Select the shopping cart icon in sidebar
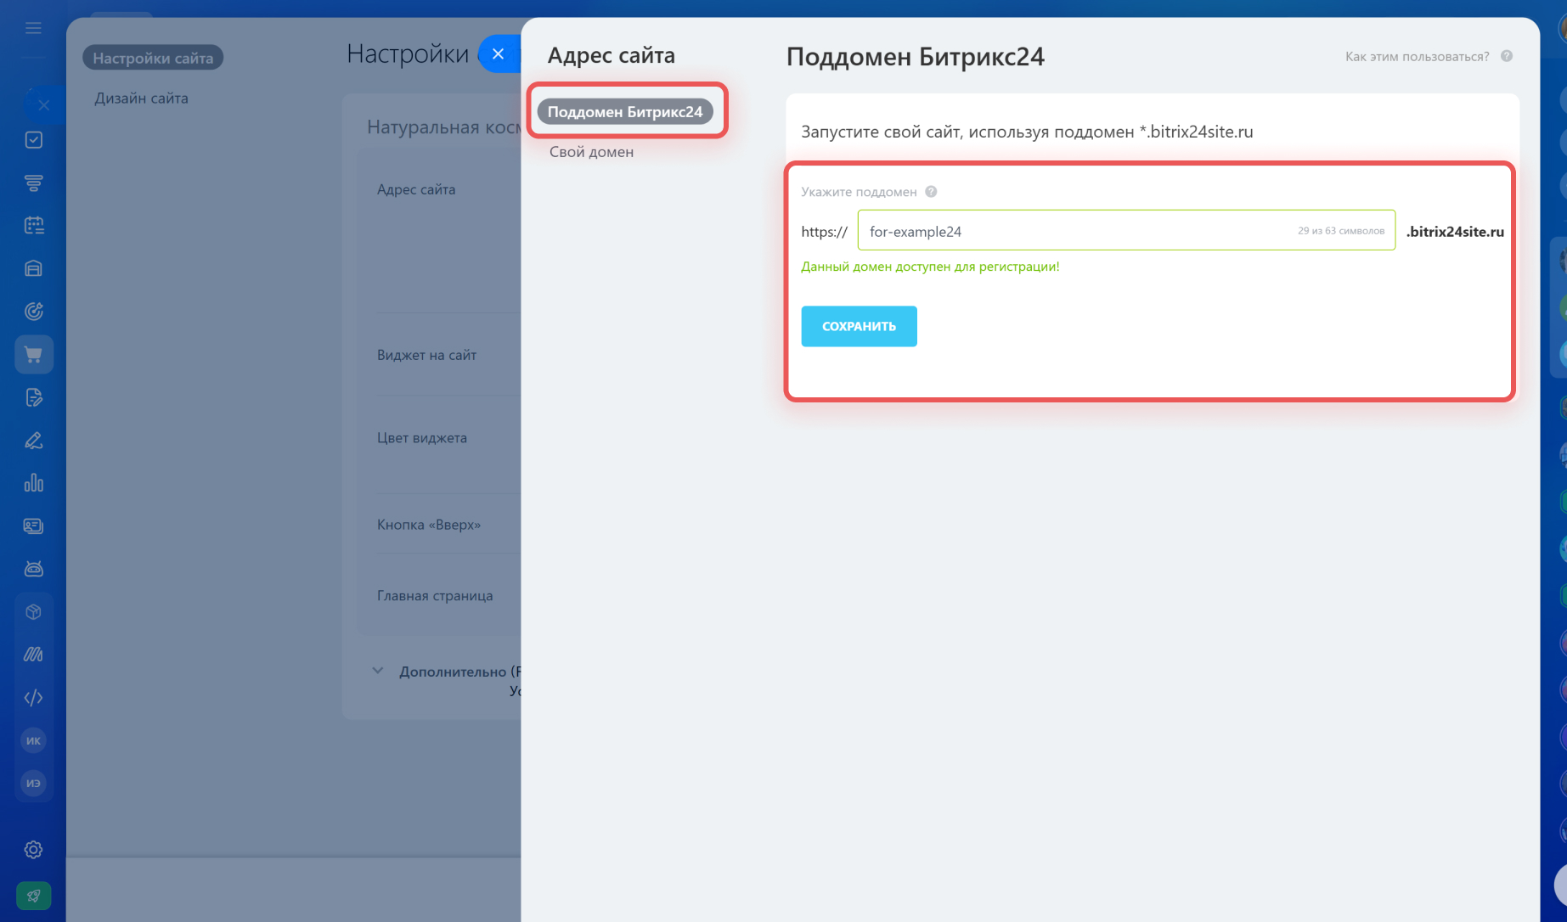This screenshot has width=1567, height=922. pos(34,355)
